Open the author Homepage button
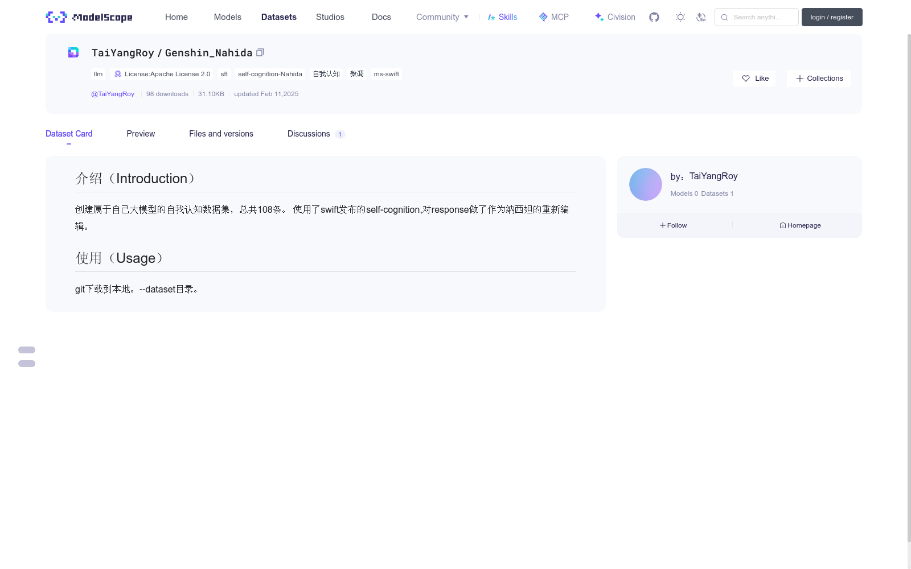 pos(800,225)
